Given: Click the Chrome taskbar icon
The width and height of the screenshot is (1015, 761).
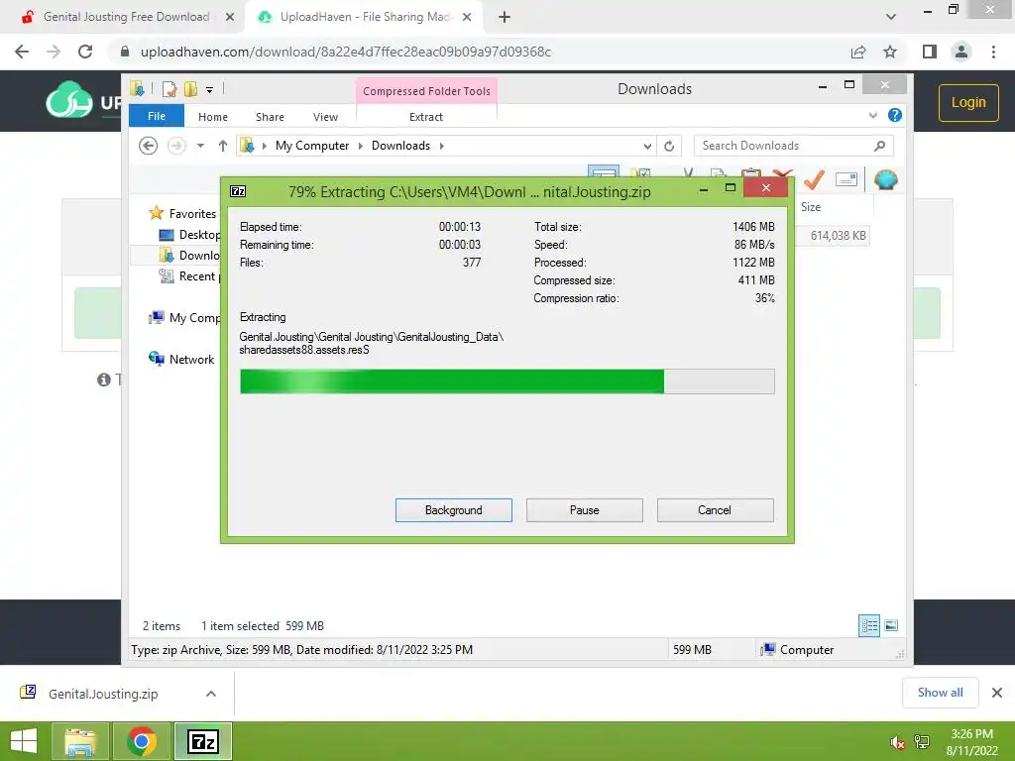Looking at the screenshot, I should point(141,741).
